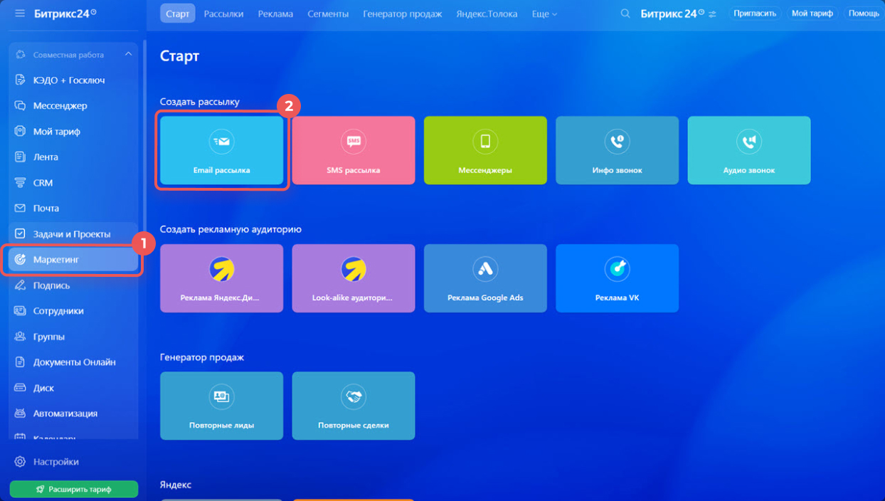Image resolution: width=885 pixels, height=501 pixels.
Task: Click the sliders icon next to header logo
Action: pyautogui.click(x=712, y=14)
